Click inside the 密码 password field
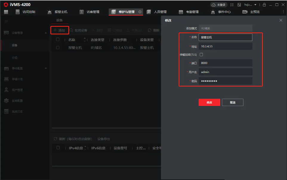Screen dimensions: 287x180 coord(225,80)
